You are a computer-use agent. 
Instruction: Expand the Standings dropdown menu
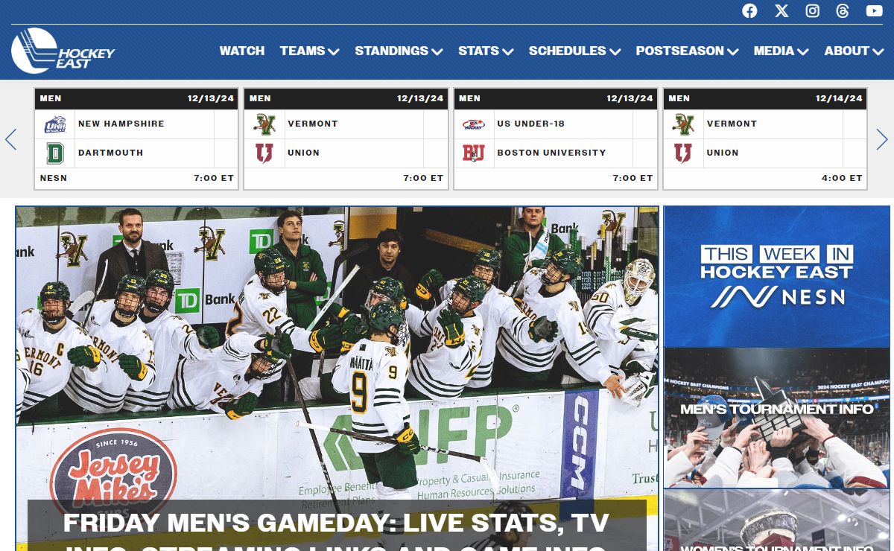tap(399, 51)
